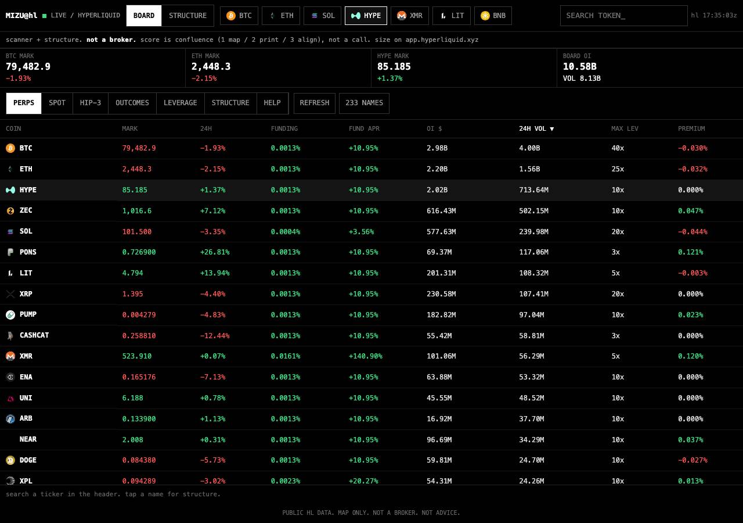Viewport: 743px width, 523px height.
Task: Click the ARB coin icon in its row
Action: pyautogui.click(x=10, y=419)
